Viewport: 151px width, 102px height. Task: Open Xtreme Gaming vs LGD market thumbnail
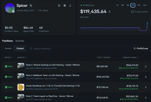[21, 66]
